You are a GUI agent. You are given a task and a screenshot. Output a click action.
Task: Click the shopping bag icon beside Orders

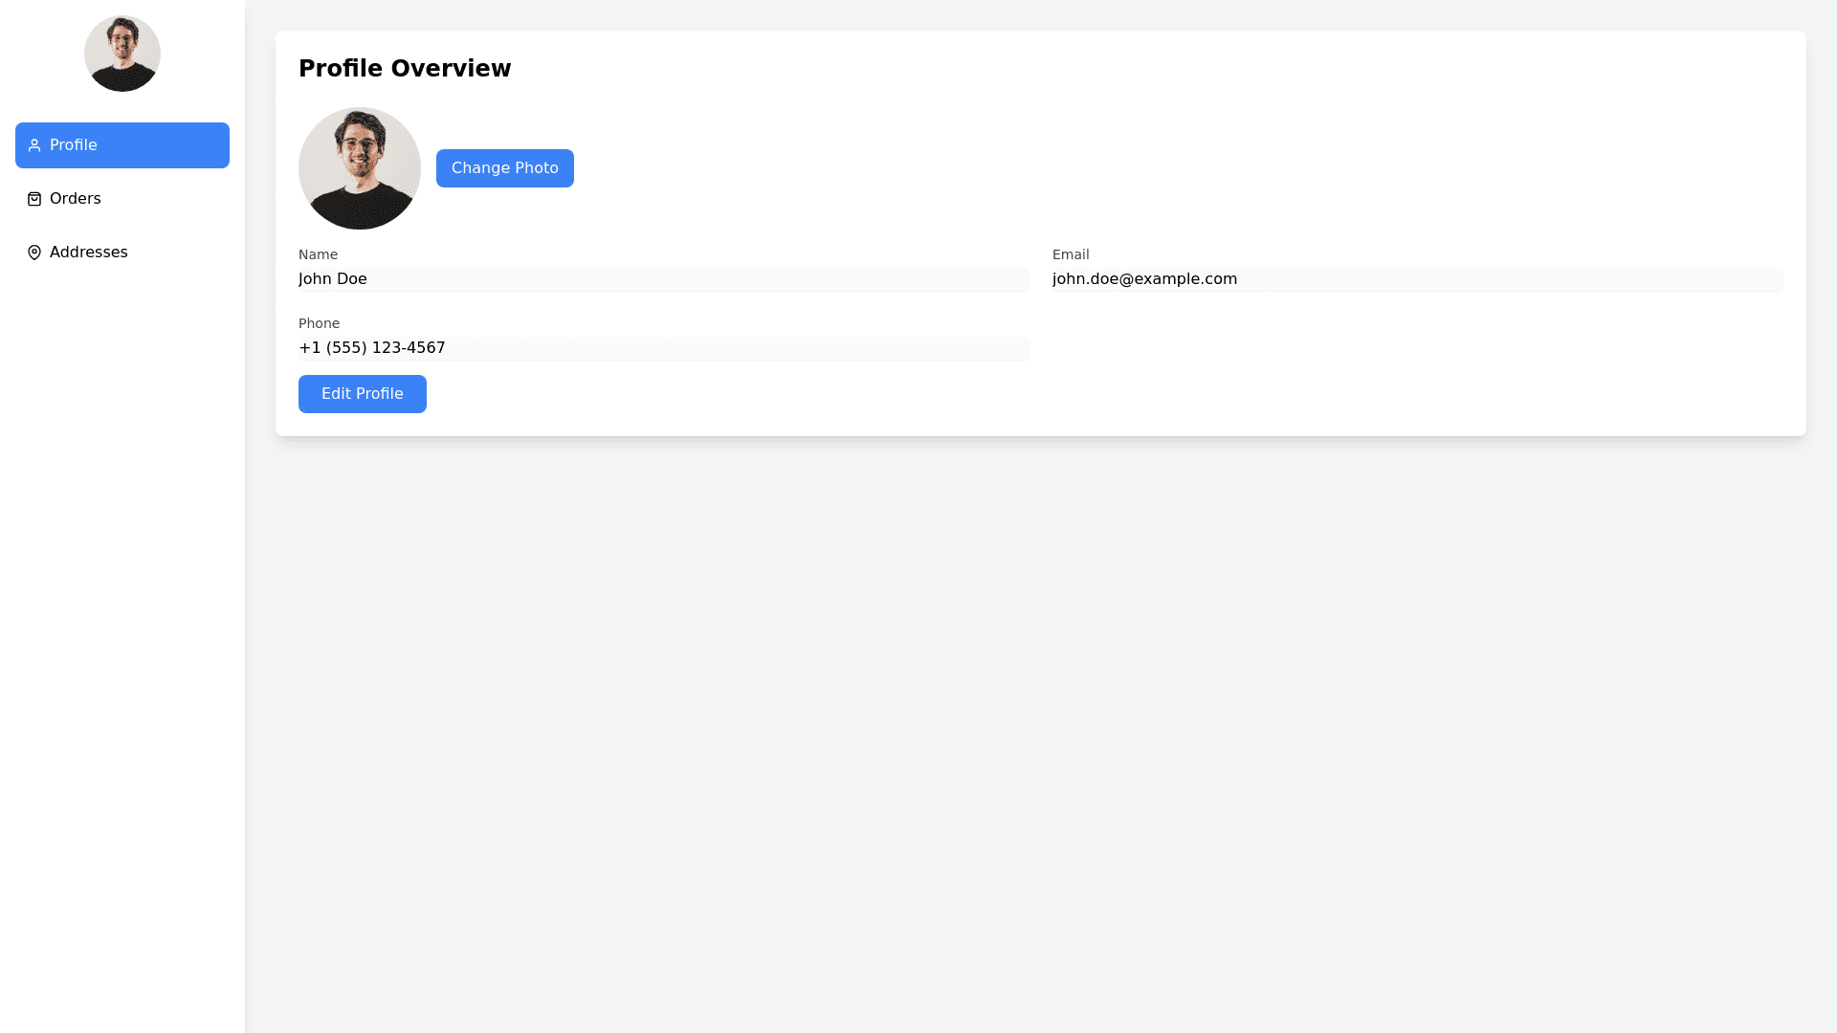(34, 199)
